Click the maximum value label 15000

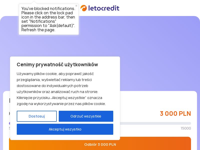point(186,128)
